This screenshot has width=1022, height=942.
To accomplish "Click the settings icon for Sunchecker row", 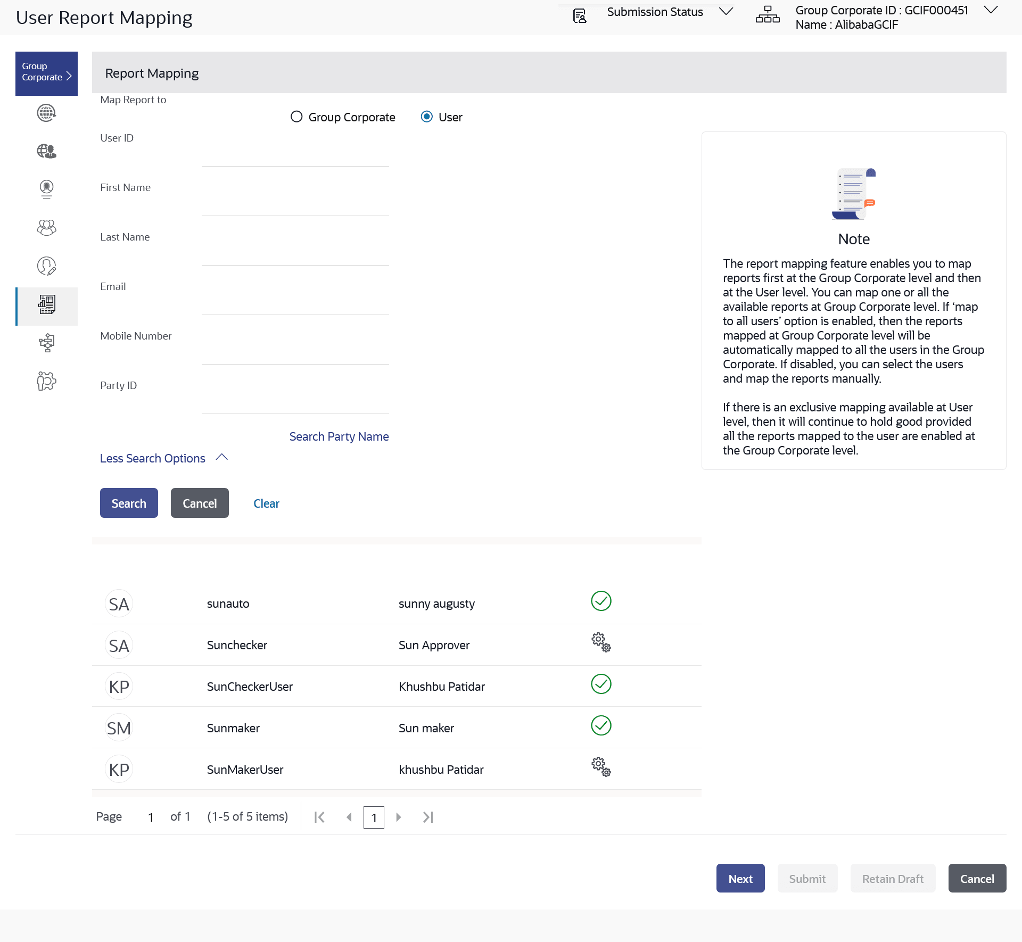I will coord(600,642).
